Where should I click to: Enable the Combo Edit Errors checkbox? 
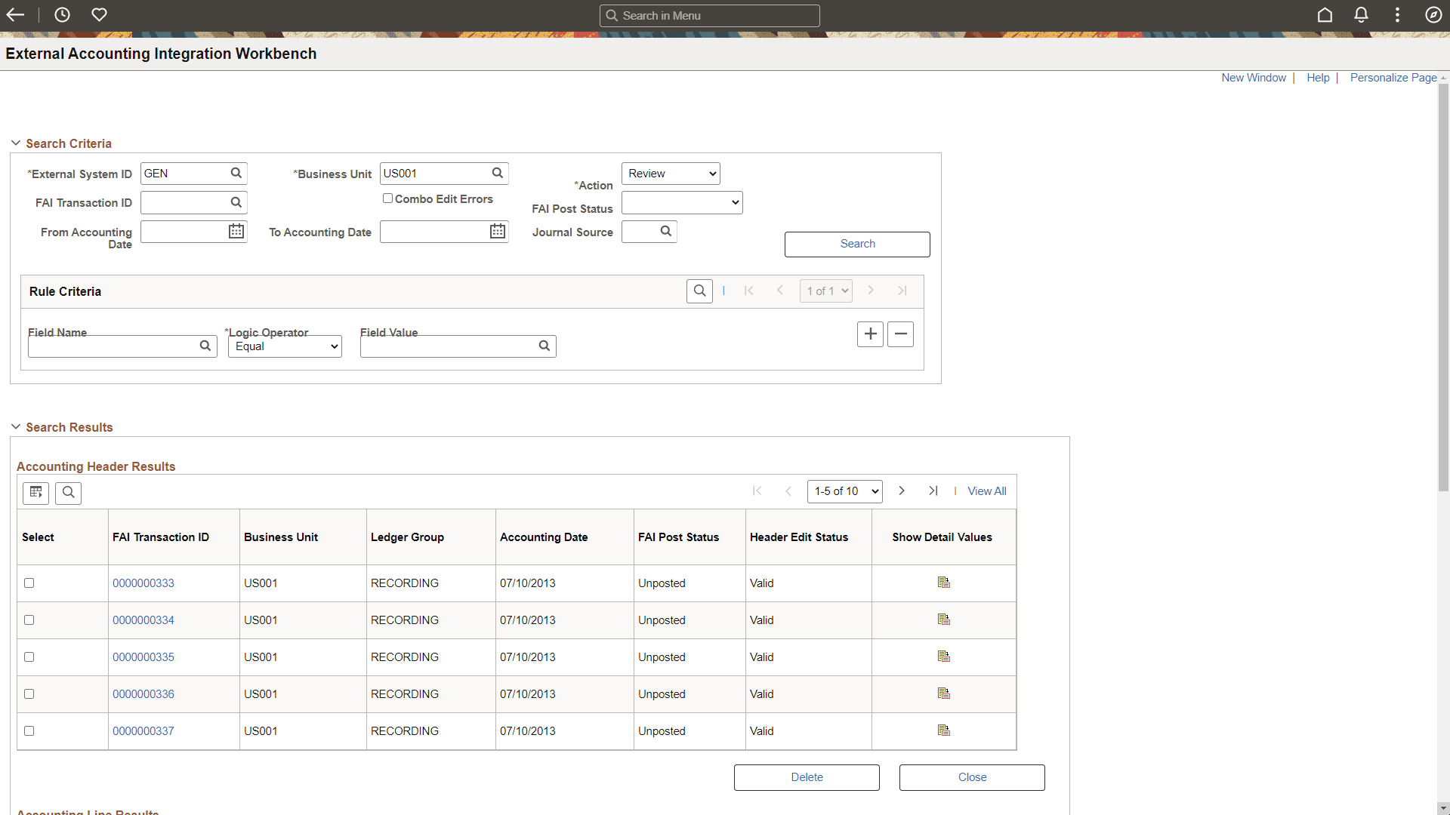pos(388,198)
